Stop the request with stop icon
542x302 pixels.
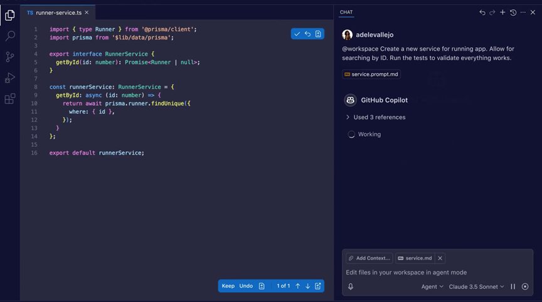point(525,286)
